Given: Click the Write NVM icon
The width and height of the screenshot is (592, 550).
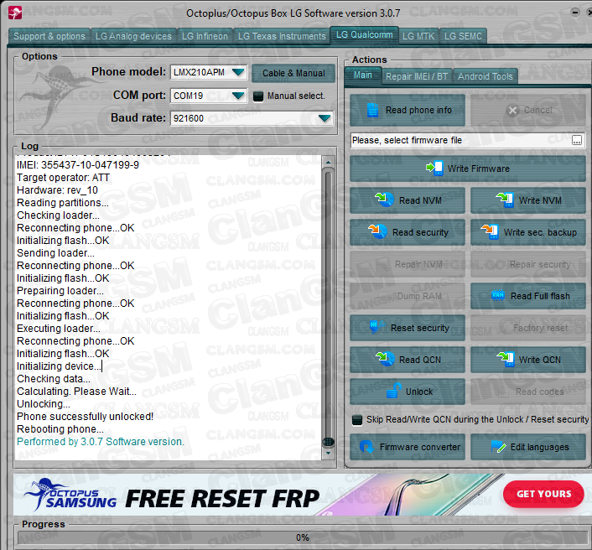Looking at the screenshot, I should [x=505, y=200].
